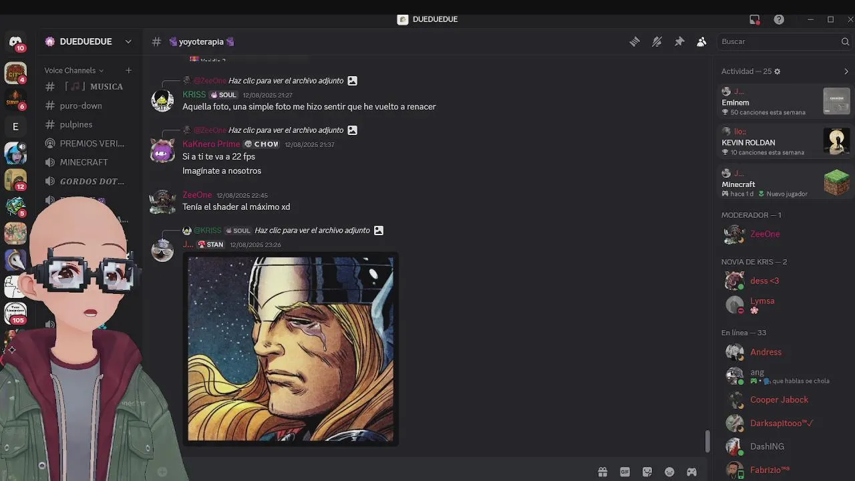
Task: Toggle channel notification mute bell
Action: coord(657,41)
